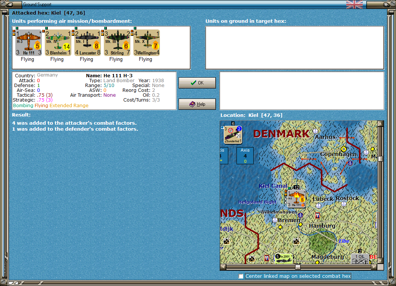The width and height of the screenshot is (396, 286).
Task: Click the Hamburg factory icon on the map
Action: 318,215
